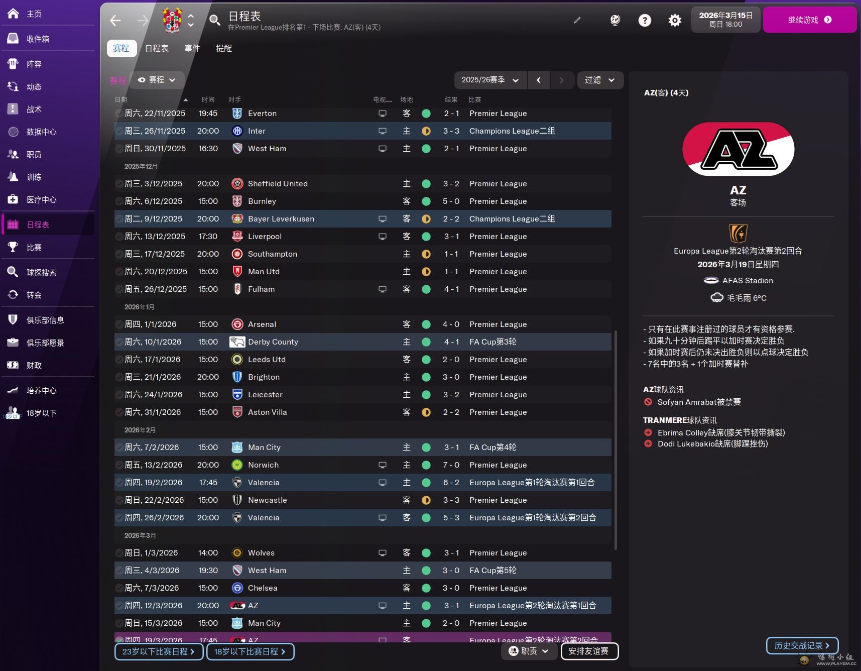Click the back navigation arrow
The height and width of the screenshot is (671, 861).
[115, 20]
